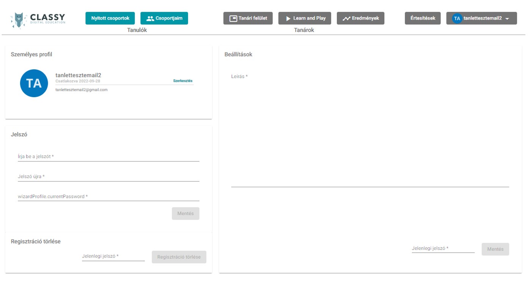This screenshot has width=531, height=287.
Task: Click the people icon in Csoportjaim
Action: coord(150,19)
